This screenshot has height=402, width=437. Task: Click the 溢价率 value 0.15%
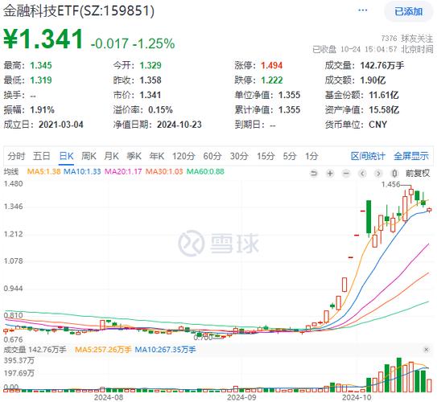click(x=160, y=109)
